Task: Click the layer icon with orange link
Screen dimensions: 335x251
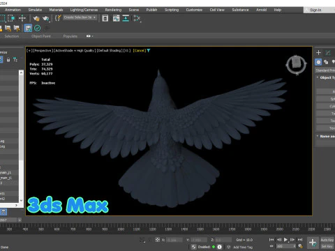Action: click(8, 29)
